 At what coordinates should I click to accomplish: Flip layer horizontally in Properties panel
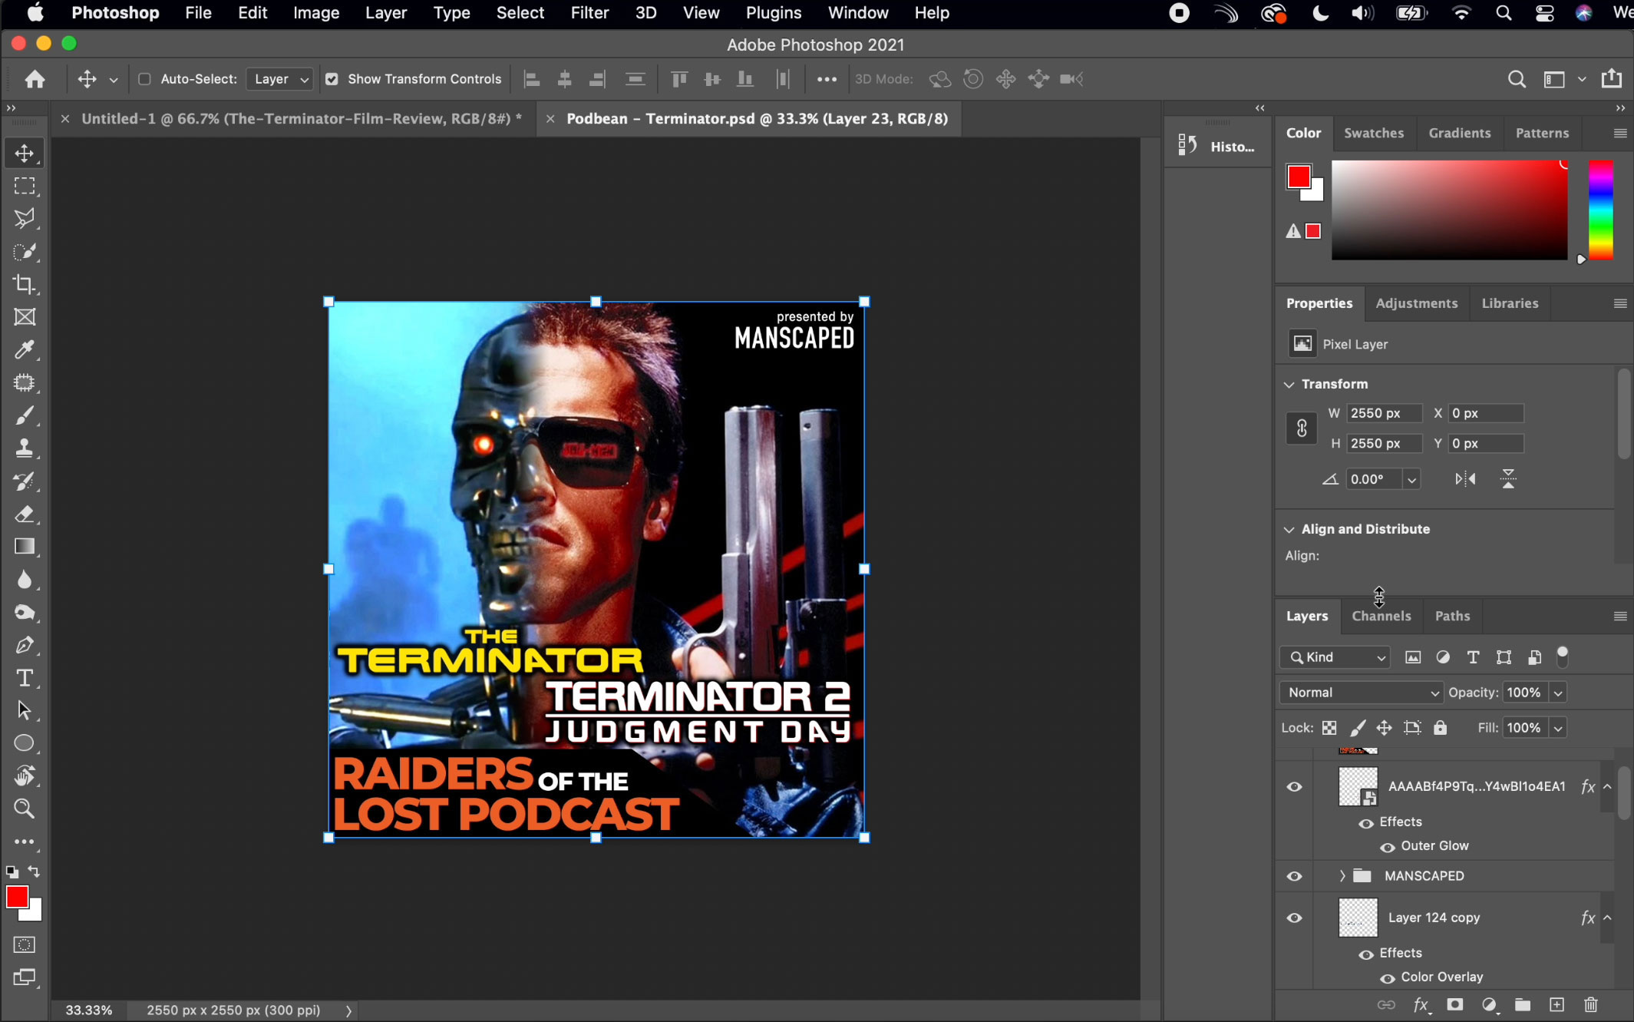(1465, 479)
